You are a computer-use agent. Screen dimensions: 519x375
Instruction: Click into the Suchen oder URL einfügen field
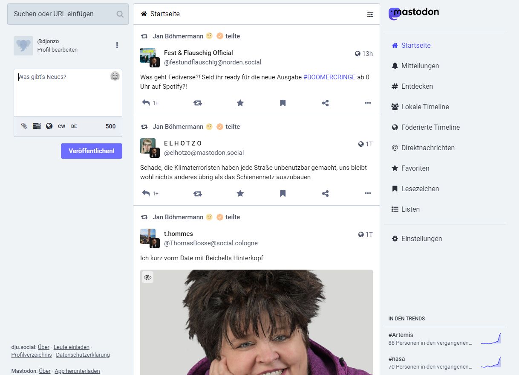coord(68,14)
